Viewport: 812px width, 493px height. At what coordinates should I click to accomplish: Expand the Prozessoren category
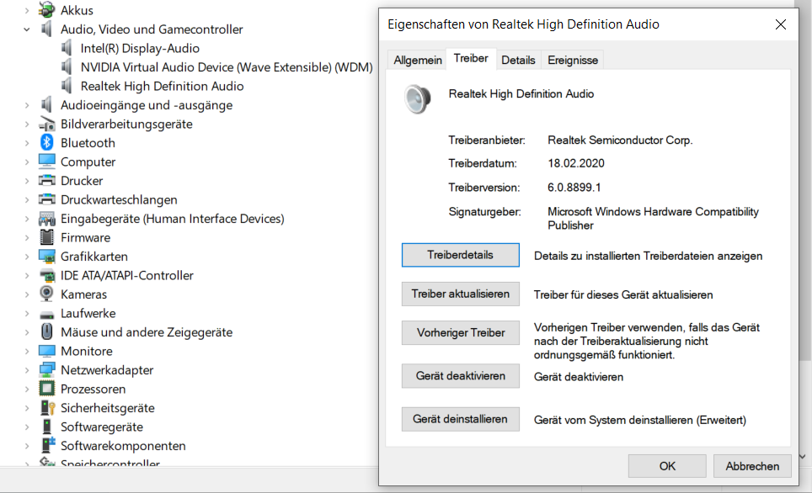(27, 389)
